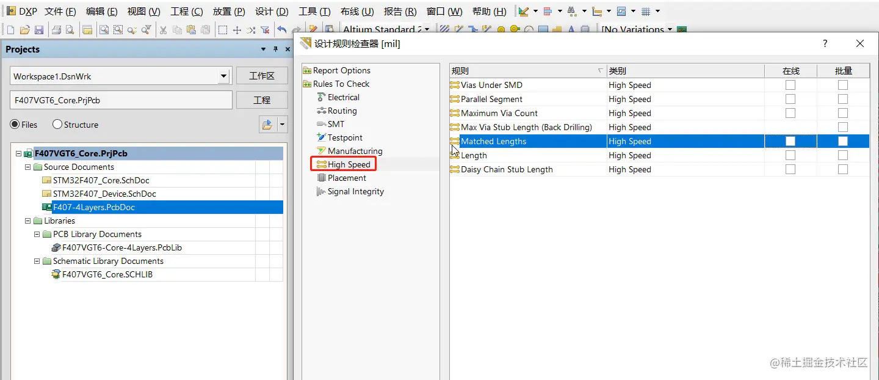The height and width of the screenshot is (380, 879).
Task: Click the select inside area icon
Action: (223, 30)
